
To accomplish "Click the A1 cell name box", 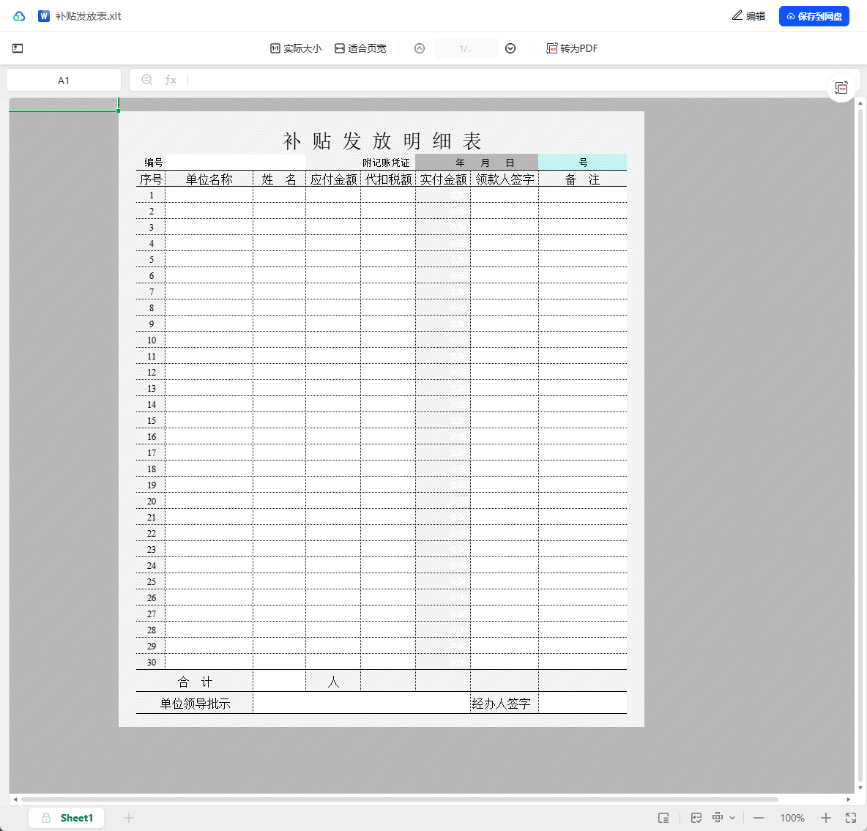I will pyautogui.click(x=64, y=81).
